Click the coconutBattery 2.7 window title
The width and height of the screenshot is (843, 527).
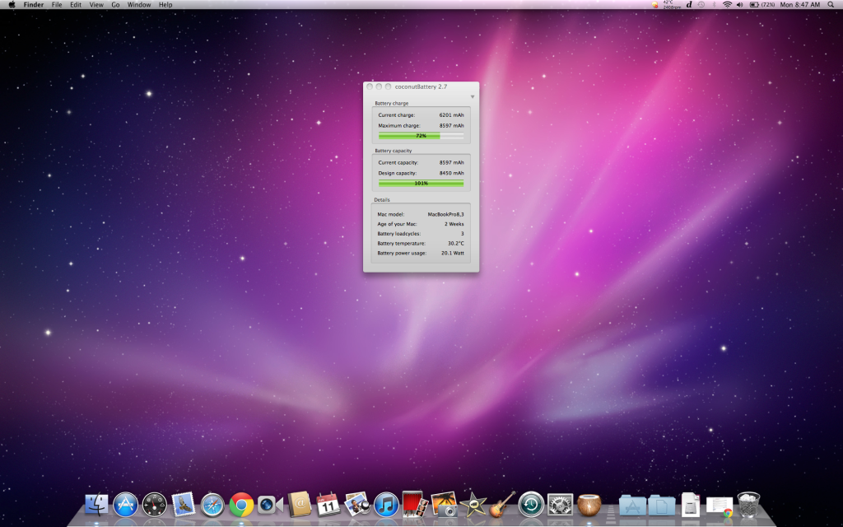[421, 86]
